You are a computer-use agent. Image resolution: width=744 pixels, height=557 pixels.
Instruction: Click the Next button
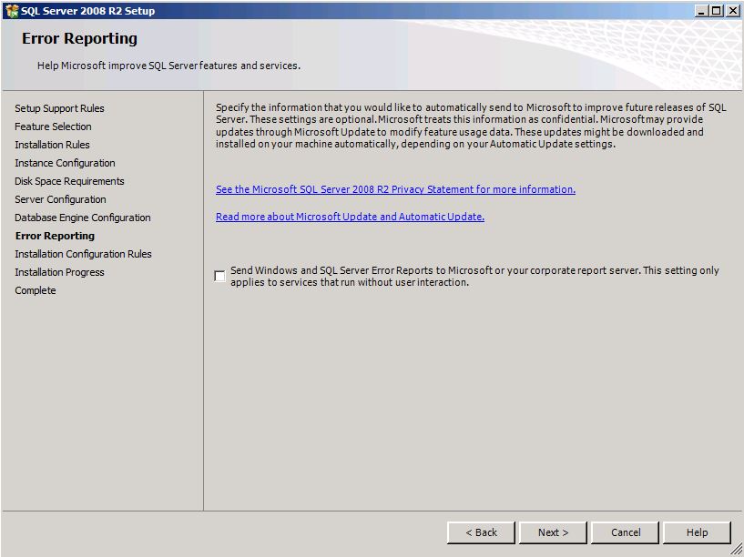coord(552,532)
